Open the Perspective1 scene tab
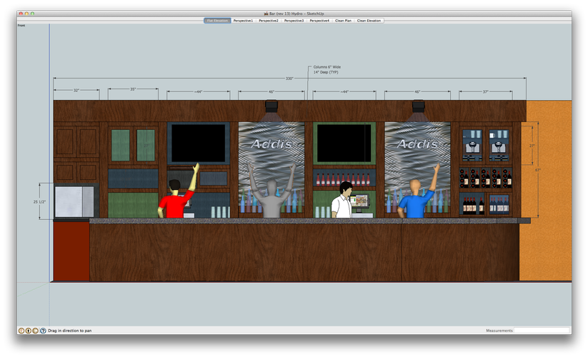The height and width of the screenshot is (357, 588). 243,21
